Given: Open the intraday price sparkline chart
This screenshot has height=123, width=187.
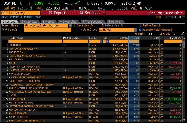Looking at the screenshot, I should [73, 3].
